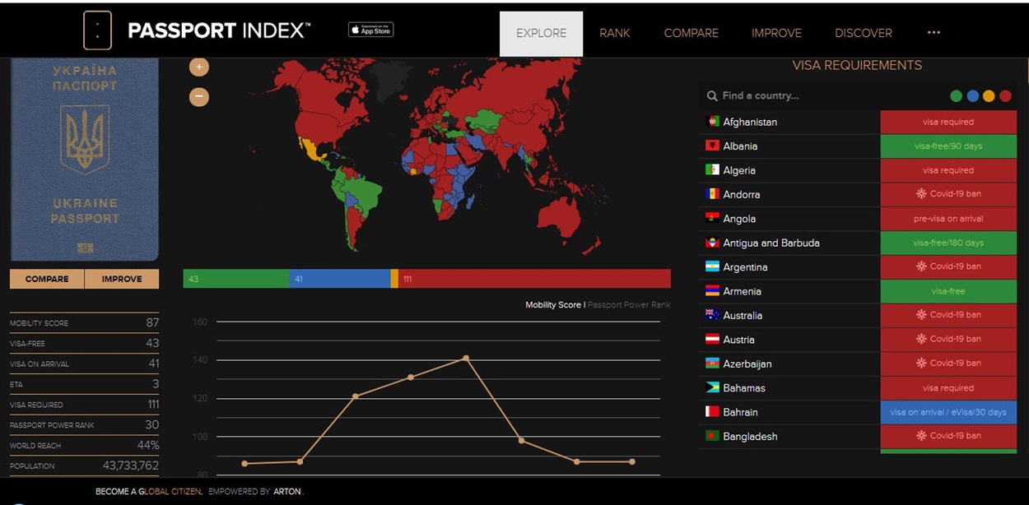The width and height of the screenshot is (1029, 505).
Task: Click the Visa Requirements heading
Action: [857, 65]
